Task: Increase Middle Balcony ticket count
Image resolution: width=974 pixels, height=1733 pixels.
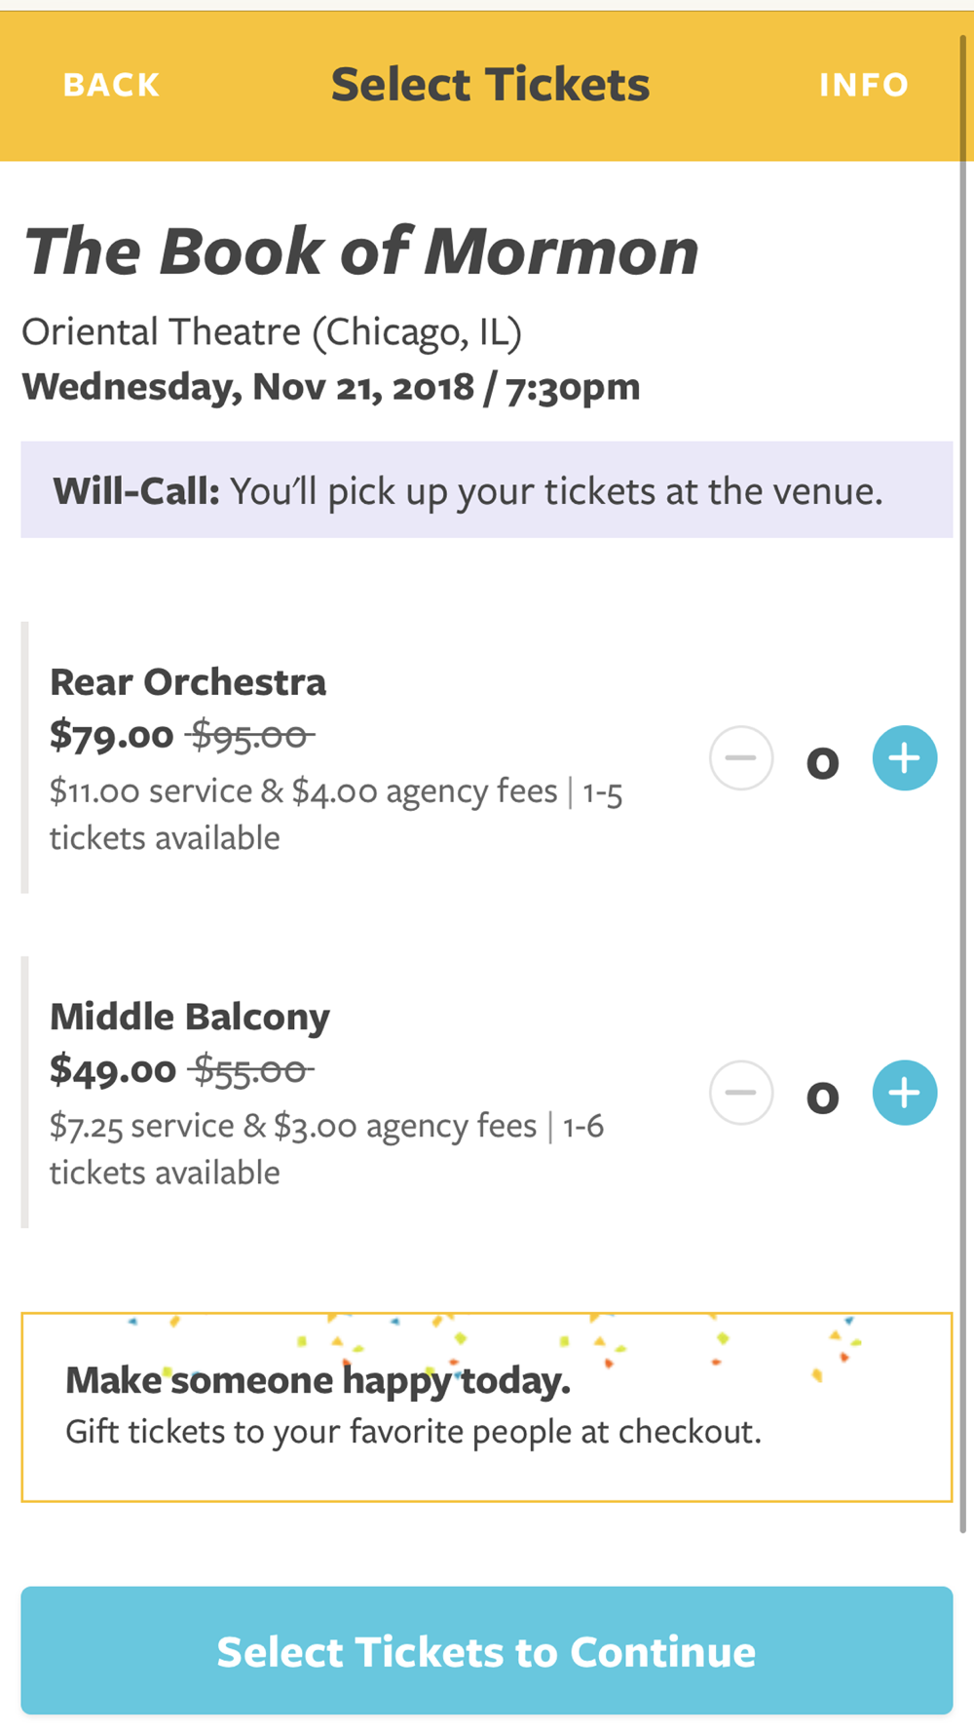Action: 904,1093
